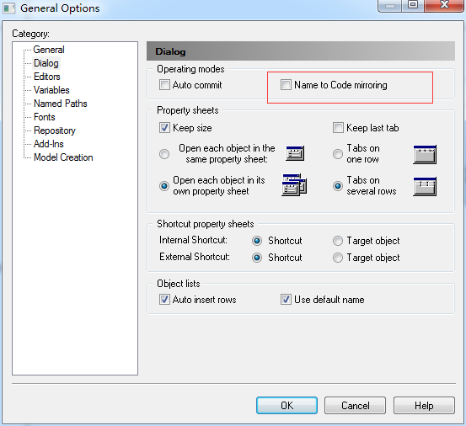The height and width of the screenshot is (426, 466).
Task: Maximize the General Options window
Action: (413, 5)
